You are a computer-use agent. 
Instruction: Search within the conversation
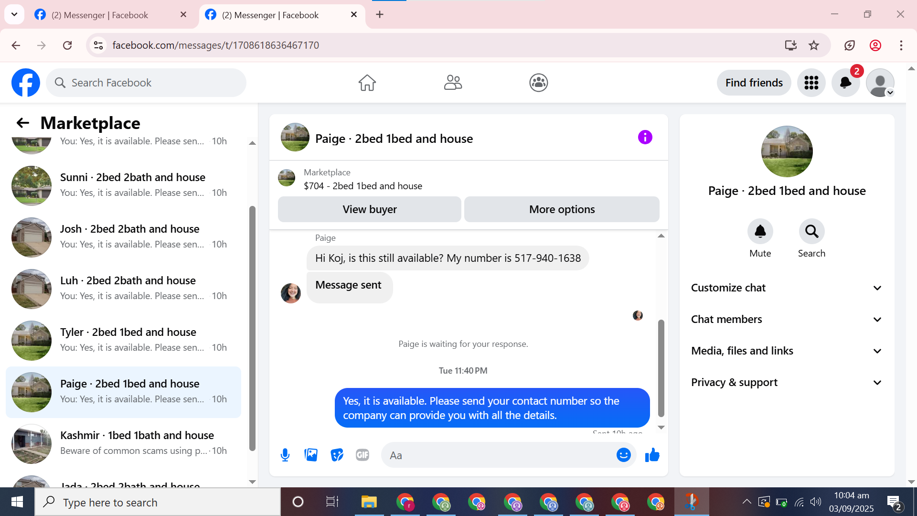point(812,232)
